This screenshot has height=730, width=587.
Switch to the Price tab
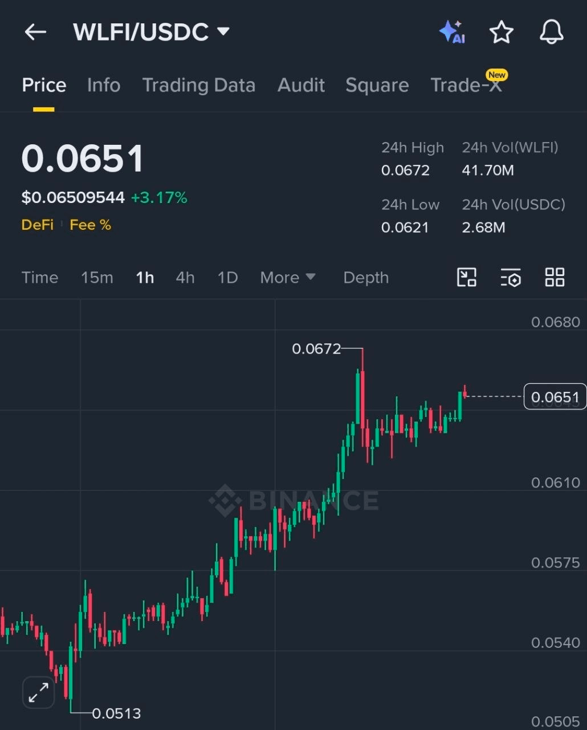44,86
